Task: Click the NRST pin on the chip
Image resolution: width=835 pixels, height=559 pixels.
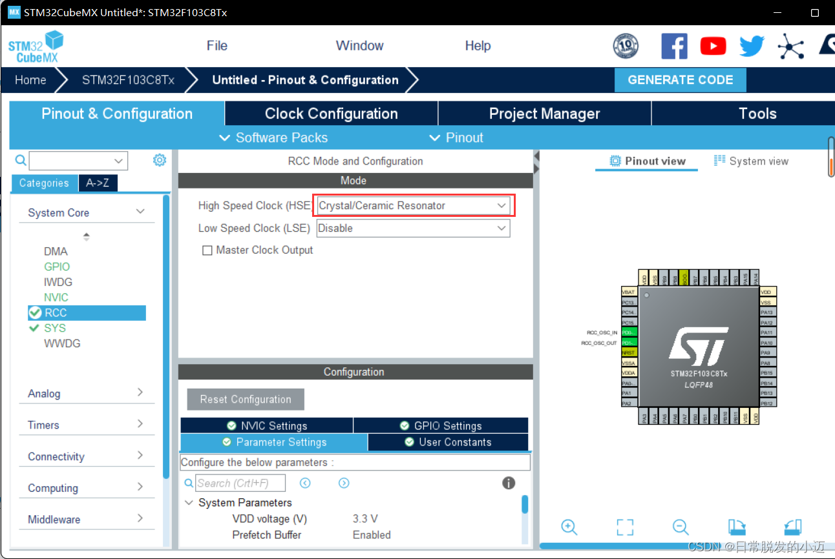Action: point(629,353)
